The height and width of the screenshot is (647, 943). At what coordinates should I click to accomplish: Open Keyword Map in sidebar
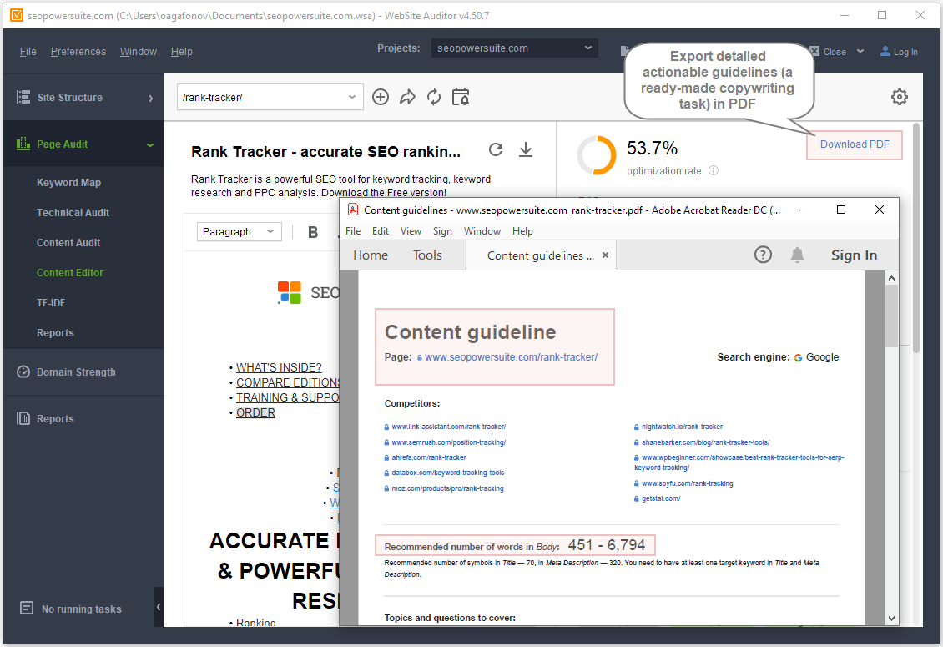68,182
